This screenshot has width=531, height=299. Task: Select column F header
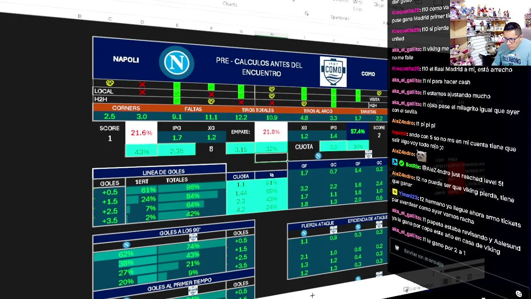pos(211,29)
